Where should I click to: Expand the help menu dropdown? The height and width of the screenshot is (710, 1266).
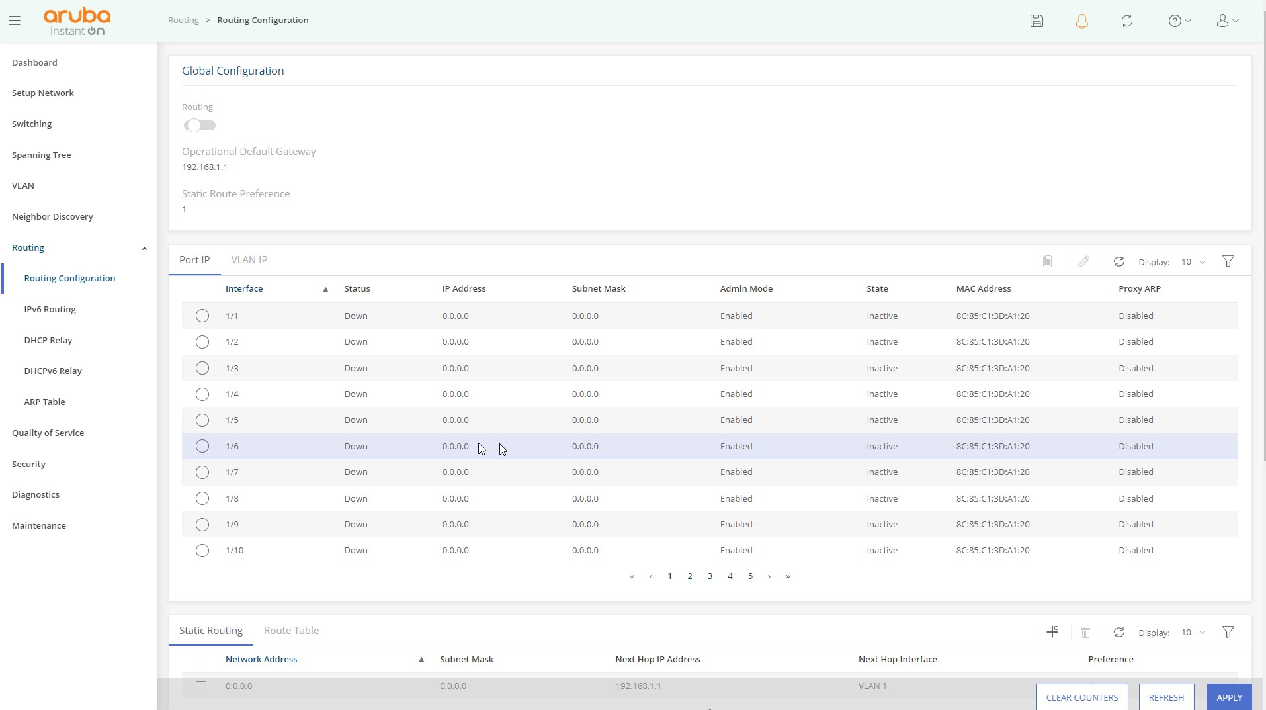pyautogui.click(x=1179, y=21)
